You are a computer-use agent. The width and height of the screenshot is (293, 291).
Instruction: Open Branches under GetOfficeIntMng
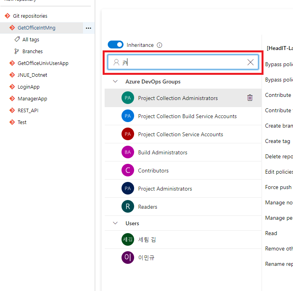click(x=33, y=52)
